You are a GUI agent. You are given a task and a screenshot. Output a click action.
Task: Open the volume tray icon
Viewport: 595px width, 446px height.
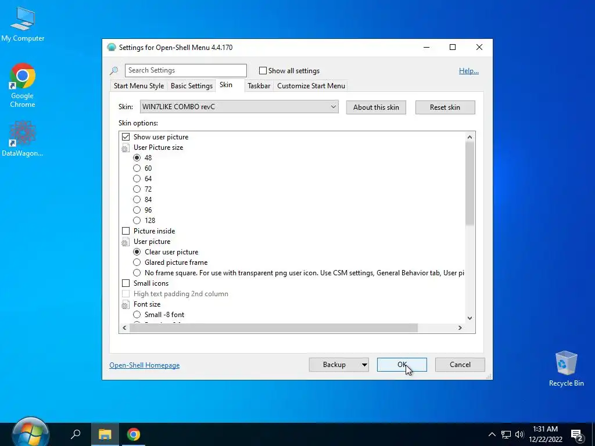pos(519,434)
